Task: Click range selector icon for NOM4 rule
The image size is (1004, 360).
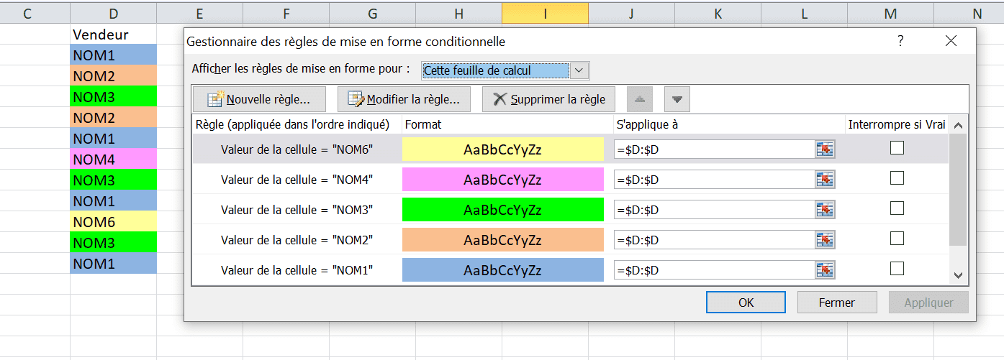Action: [824, 179]
